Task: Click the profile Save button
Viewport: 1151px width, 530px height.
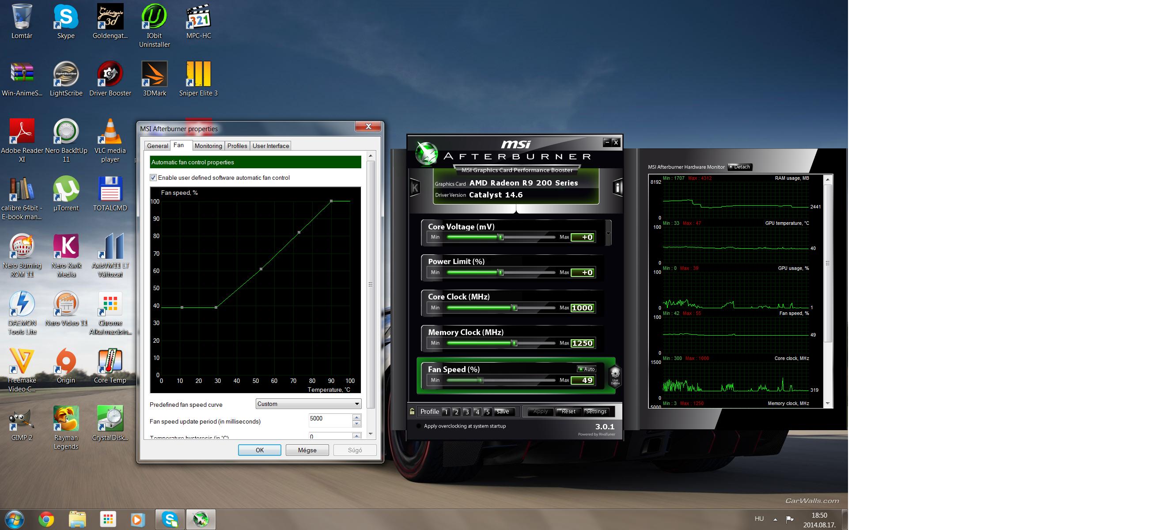Action: tap(503, 411)
